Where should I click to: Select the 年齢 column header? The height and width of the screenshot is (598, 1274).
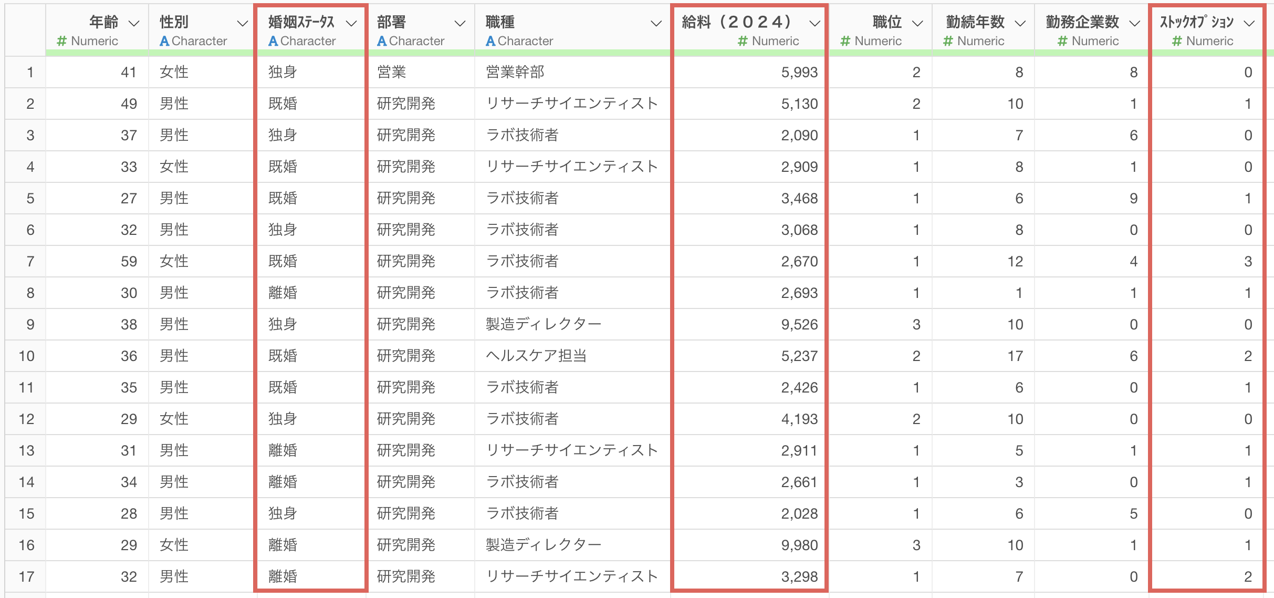(97, 29)
